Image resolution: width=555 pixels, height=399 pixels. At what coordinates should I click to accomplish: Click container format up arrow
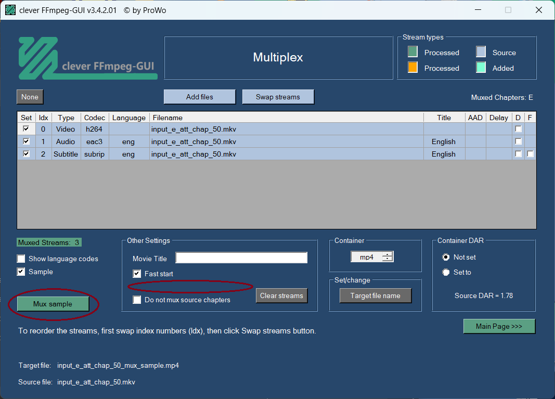point(388,254)
